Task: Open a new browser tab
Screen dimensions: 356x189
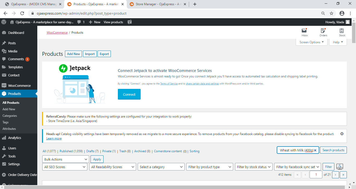Action: pyautogui.click(x=195, y=4)
